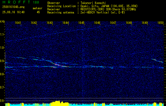166x106 pixels.
Task: Click the 0.7 kHz axis label
Action: pos(2,87)
